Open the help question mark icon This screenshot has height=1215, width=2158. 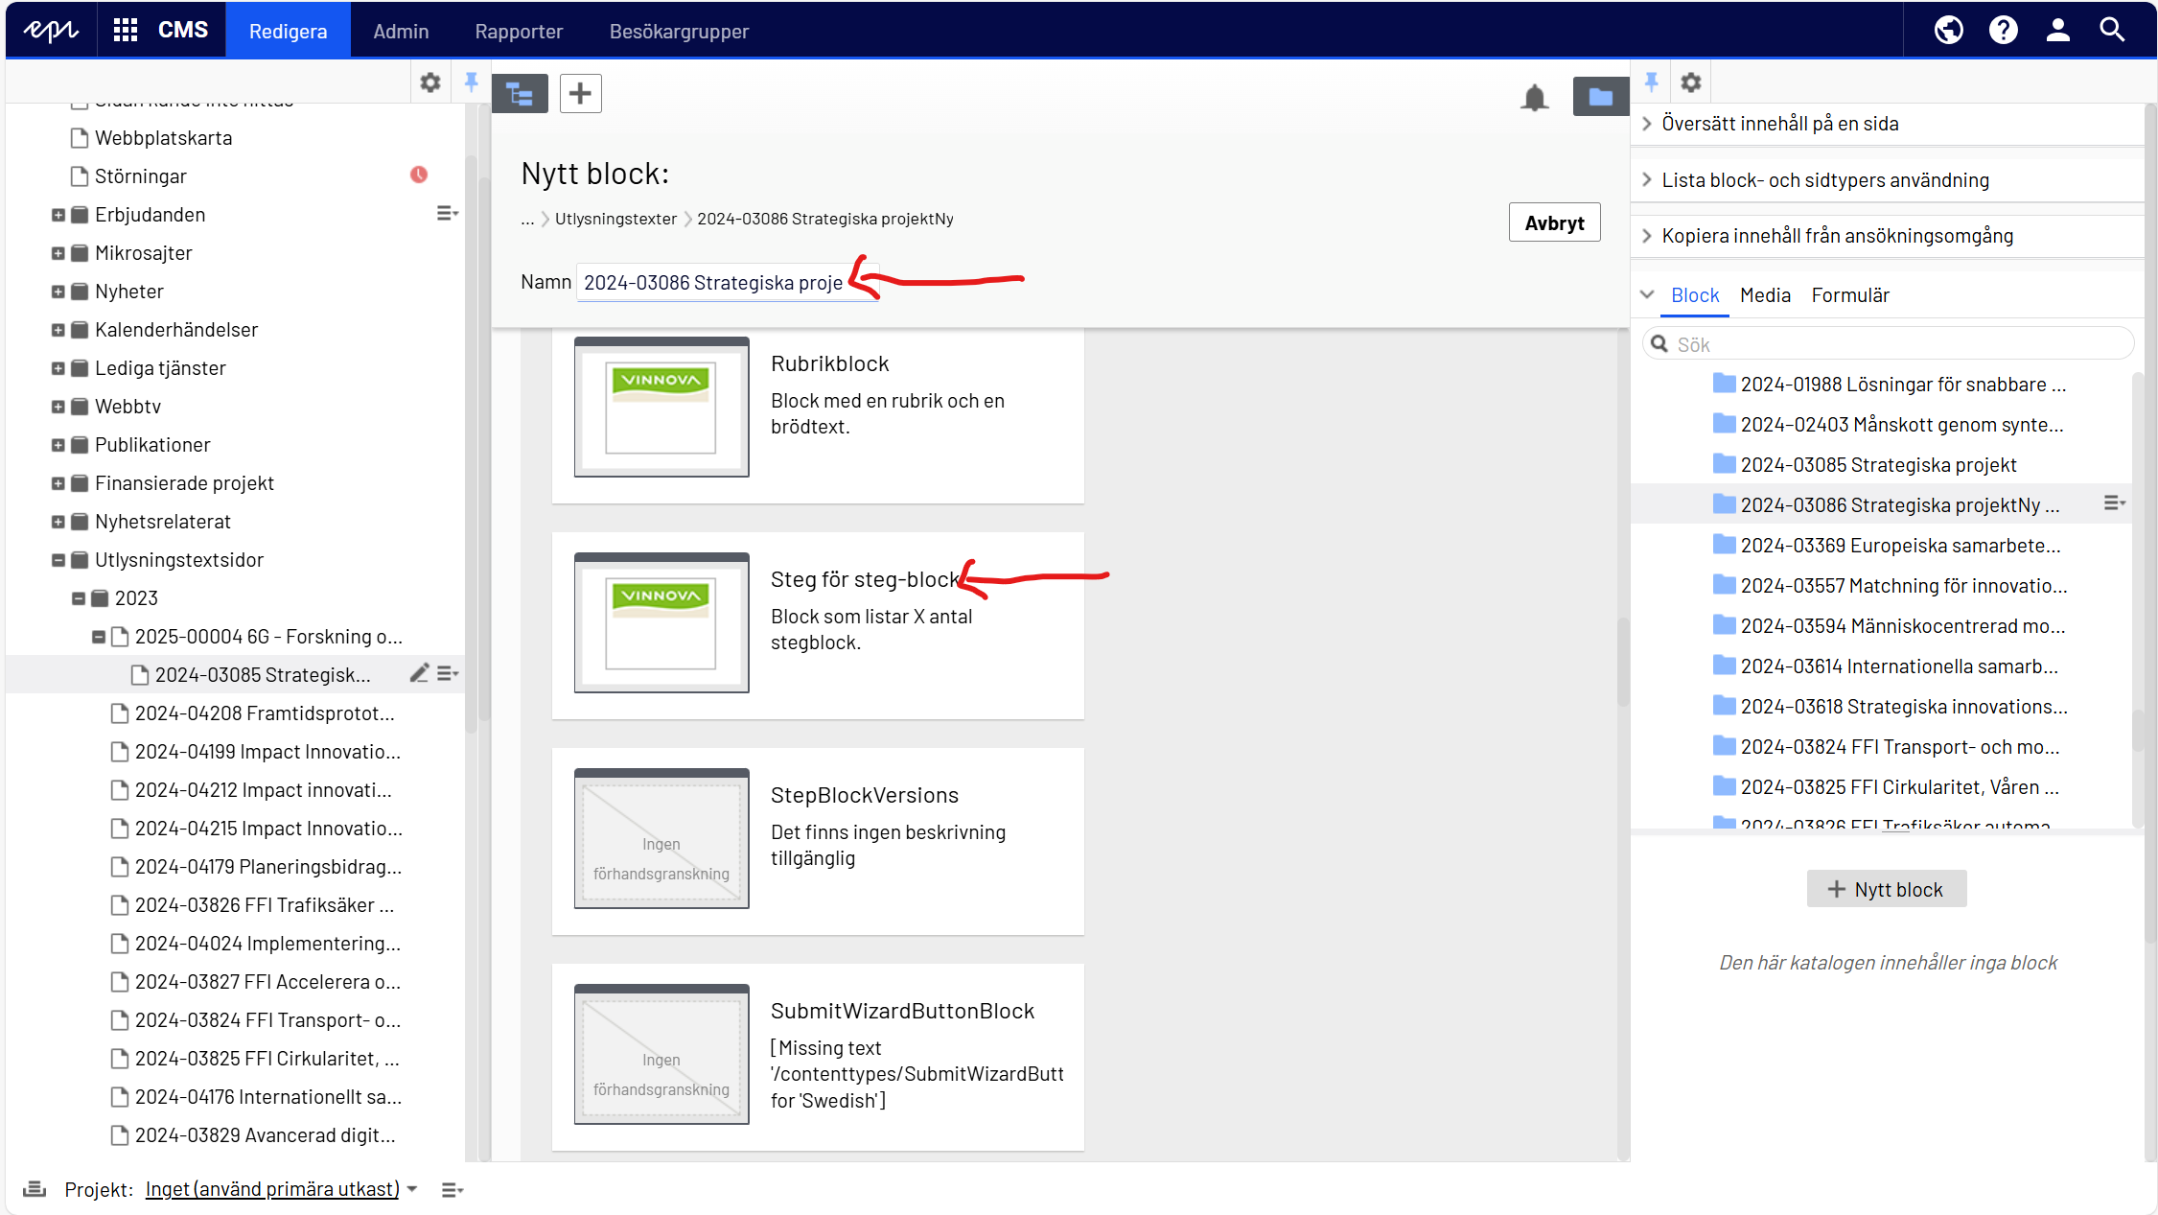click(2003, 31)
